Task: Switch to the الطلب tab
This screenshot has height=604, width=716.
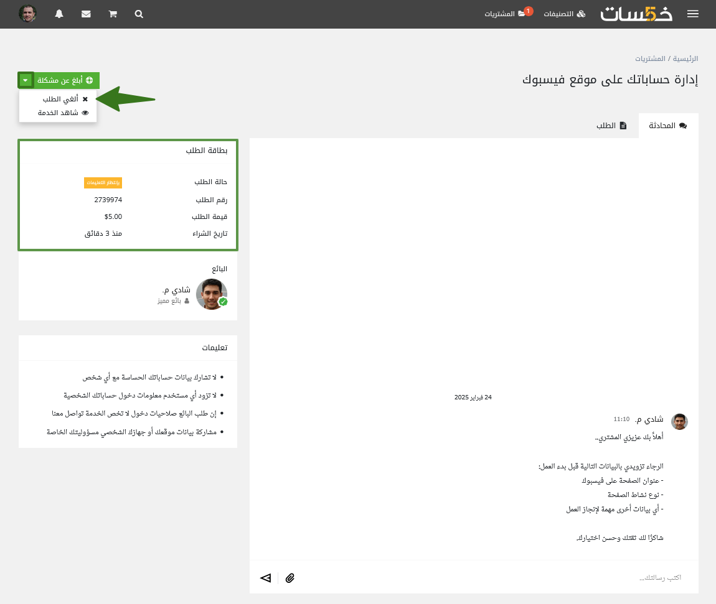Action: (611, 126)
